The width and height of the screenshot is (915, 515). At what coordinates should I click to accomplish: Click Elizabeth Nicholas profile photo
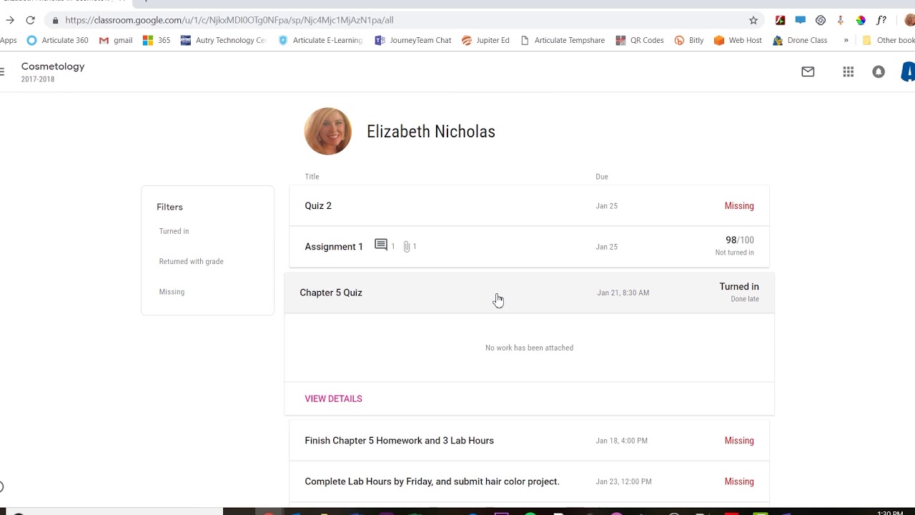click(328, 132)
